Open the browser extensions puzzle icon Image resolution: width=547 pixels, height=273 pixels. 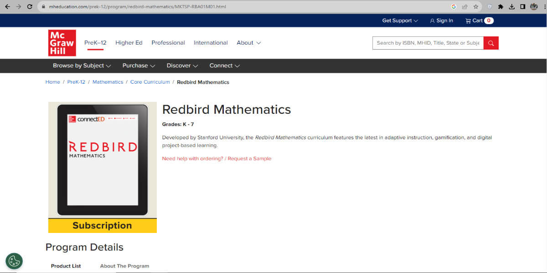pyautogui.click(x=501, y=7)
